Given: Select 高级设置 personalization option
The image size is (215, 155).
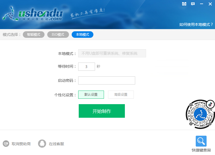Looking at the screenshot, I should pos(121,95).
